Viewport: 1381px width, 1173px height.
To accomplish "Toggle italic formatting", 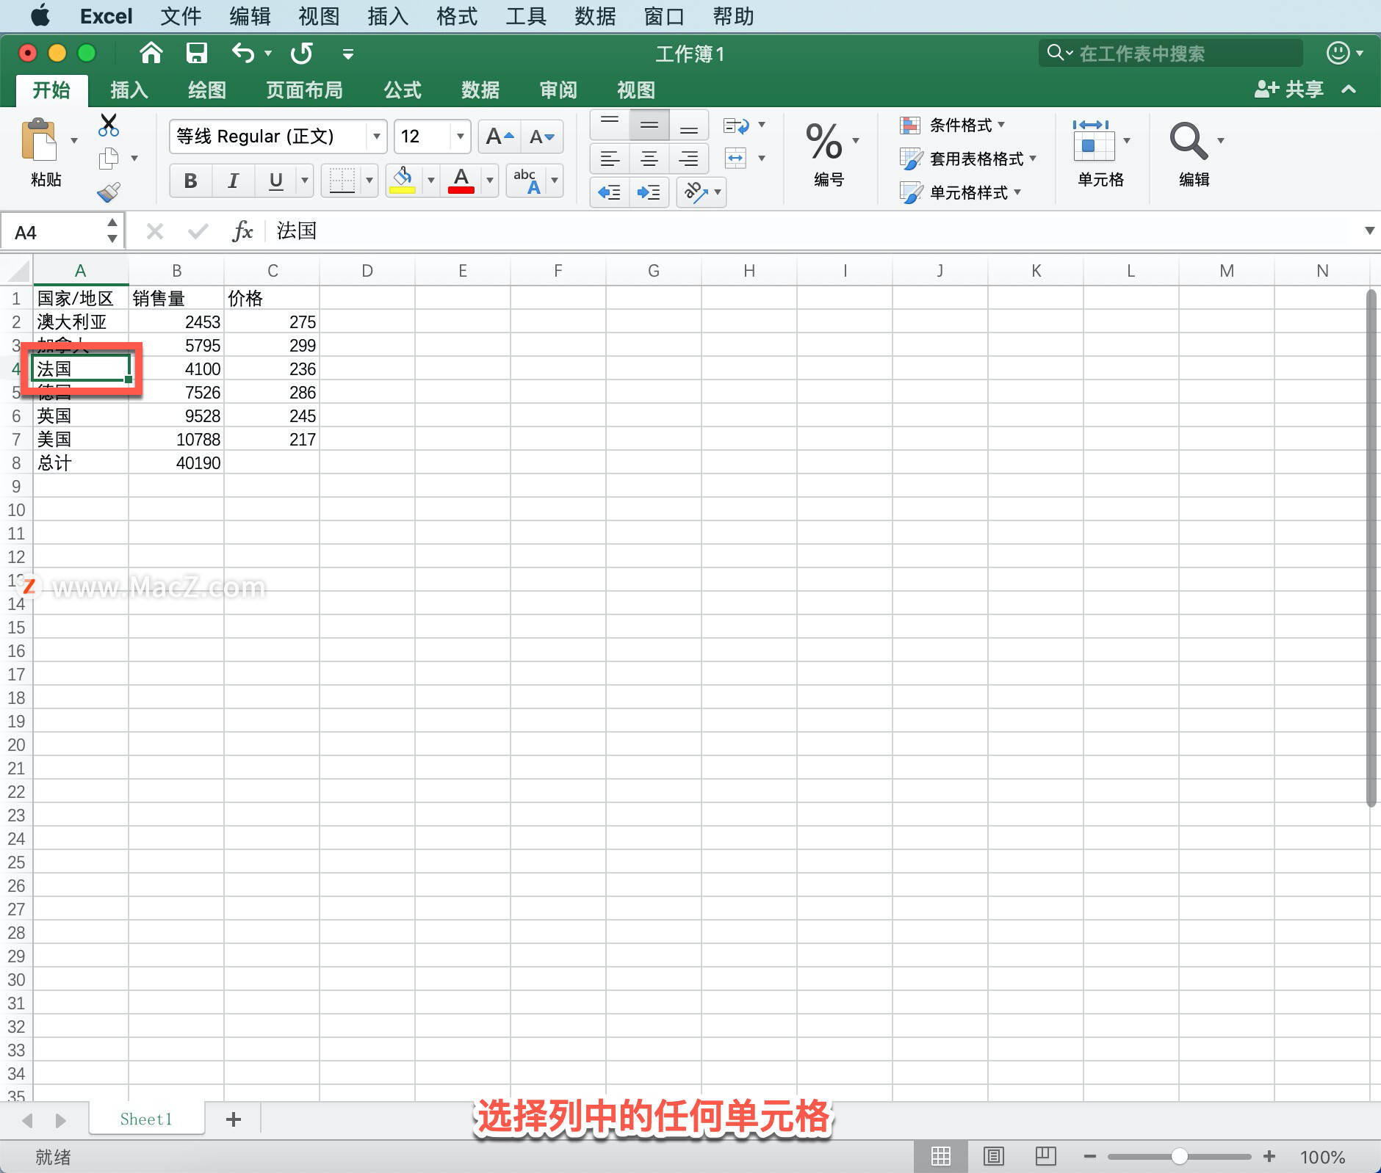I will [232, 181].
